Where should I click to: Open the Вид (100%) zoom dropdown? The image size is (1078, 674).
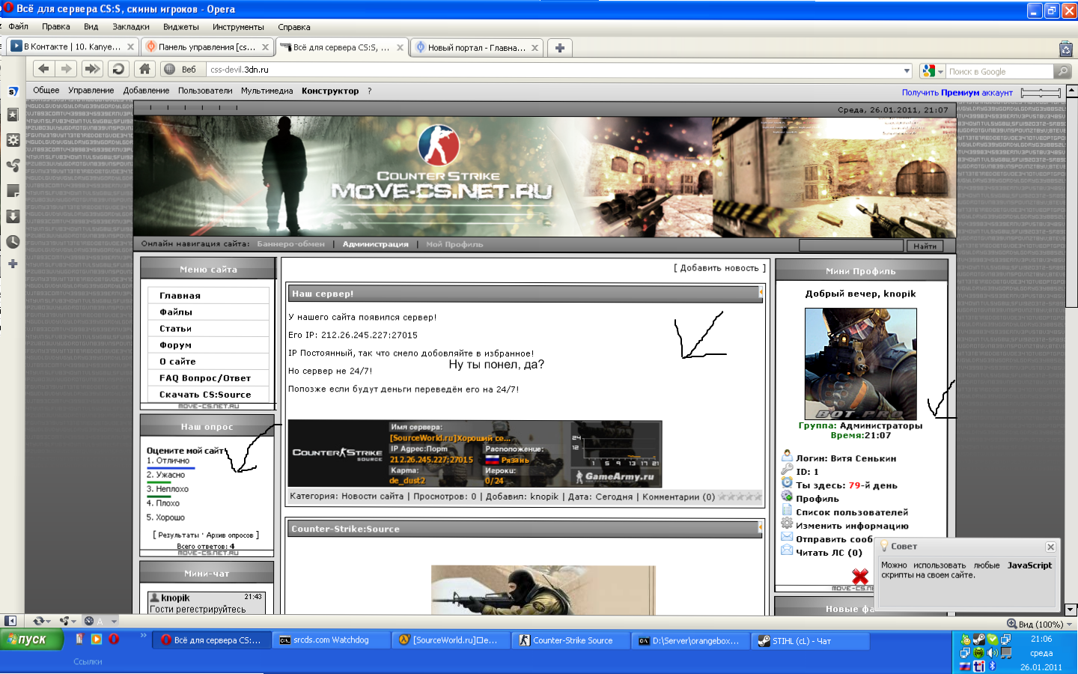click(1040, 624)
